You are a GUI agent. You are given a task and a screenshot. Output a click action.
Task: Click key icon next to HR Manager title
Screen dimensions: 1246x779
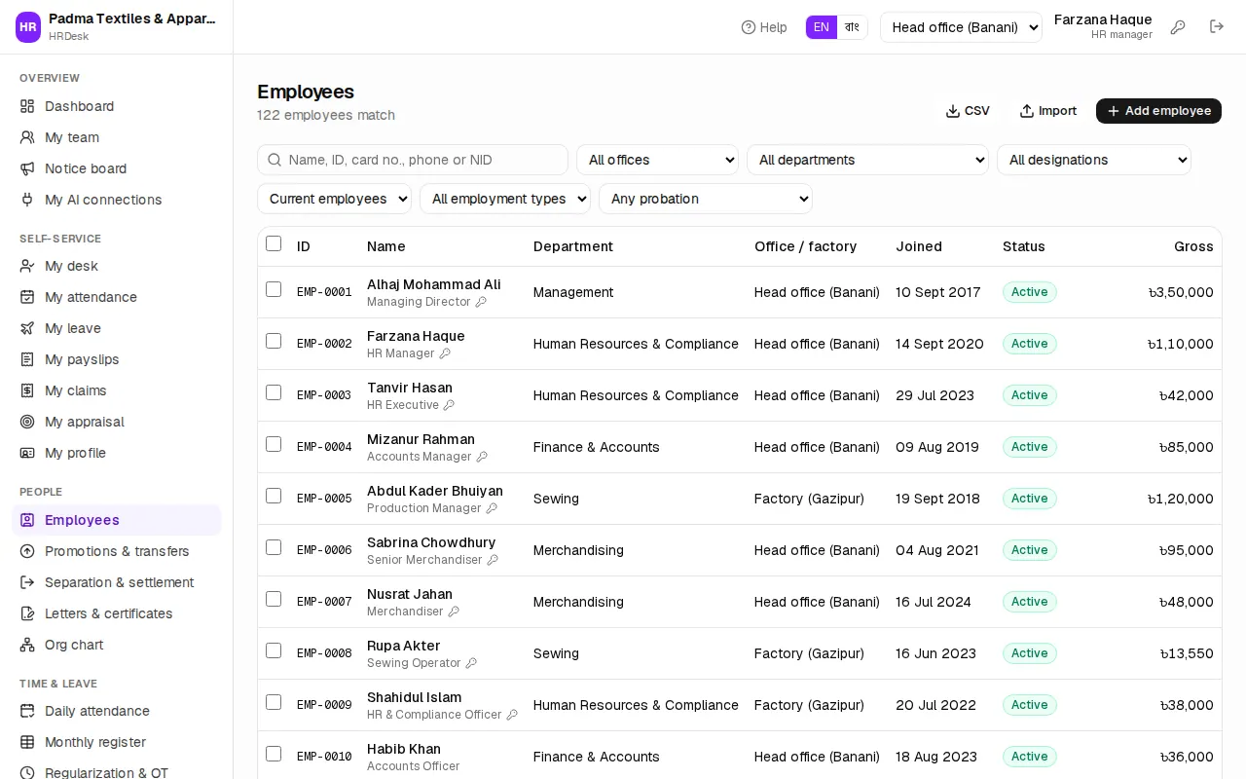pos(445,353)
